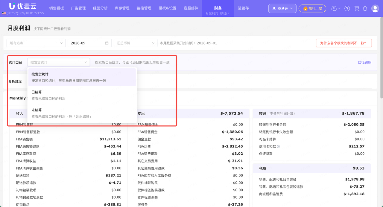This screenshot has height=207, width=383.
Task: Open the 广告管理 menu
Action: (78, 8)
